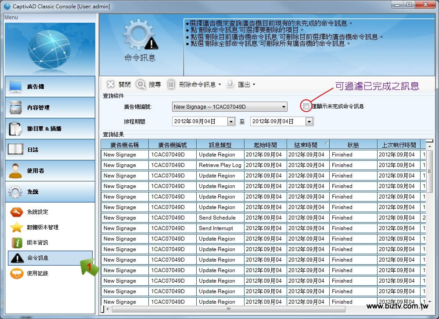Select 使用記錄 icon in sidebar
This screenshot has height=319, width=439.
pos(17,273)
